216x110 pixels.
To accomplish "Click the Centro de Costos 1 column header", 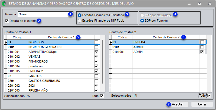I will (61, 37).
